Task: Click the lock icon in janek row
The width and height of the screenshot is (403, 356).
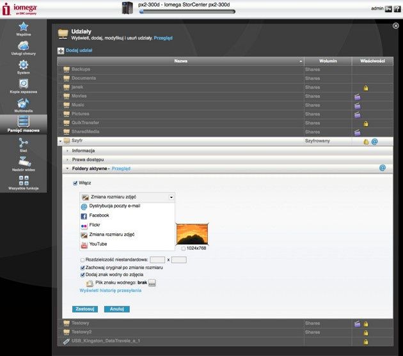Action: tap(366, 88)
